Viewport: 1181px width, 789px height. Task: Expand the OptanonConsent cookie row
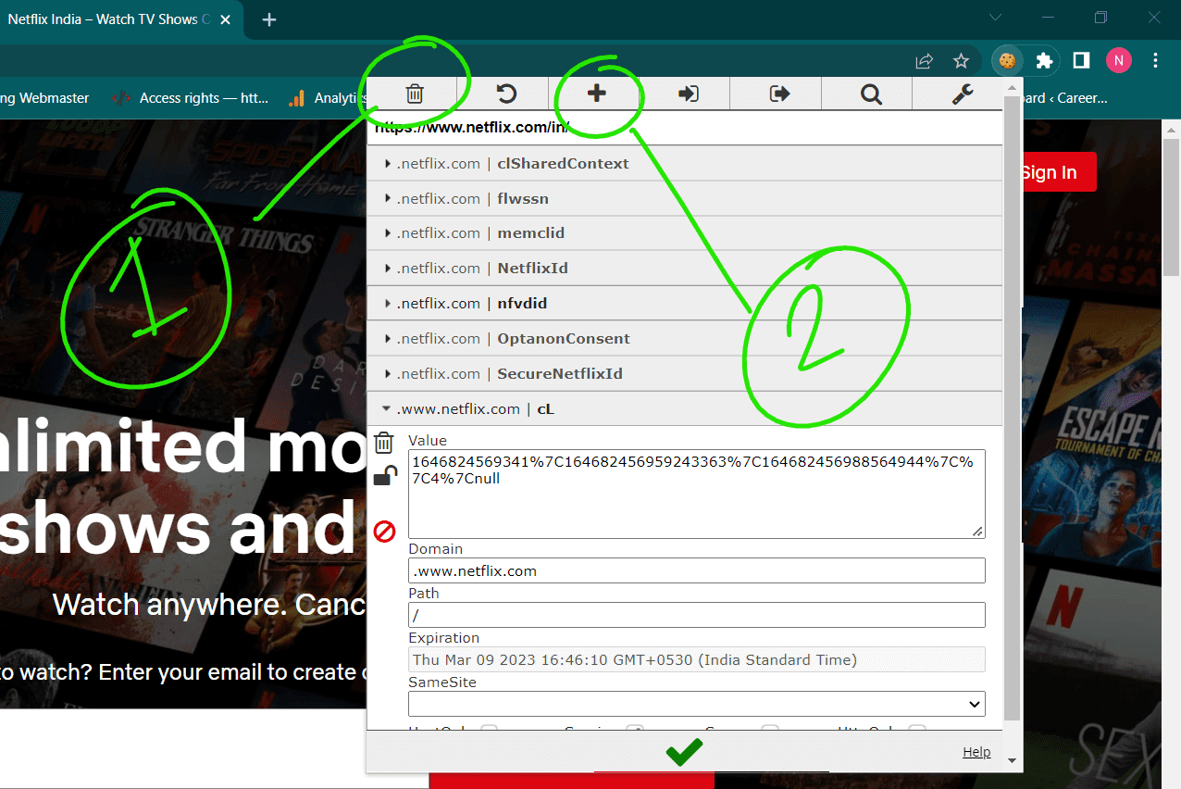point(685,339)
